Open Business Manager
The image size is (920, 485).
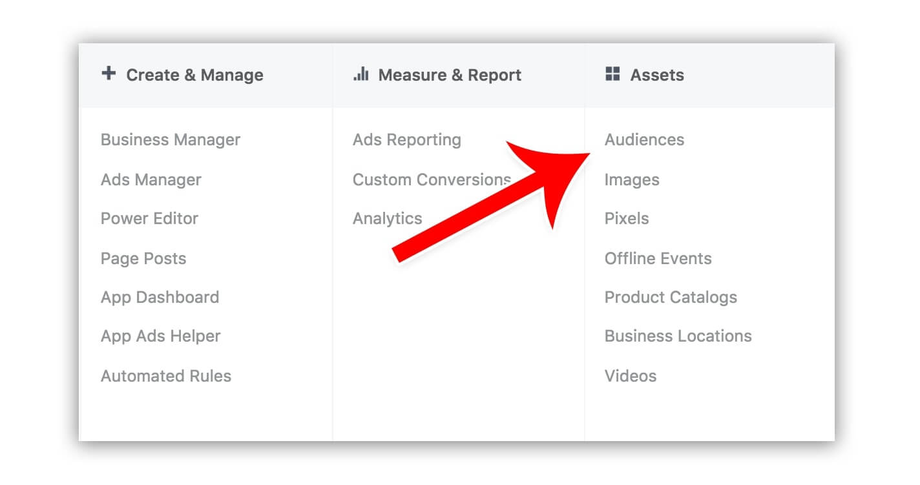click(x=171, y=140)
